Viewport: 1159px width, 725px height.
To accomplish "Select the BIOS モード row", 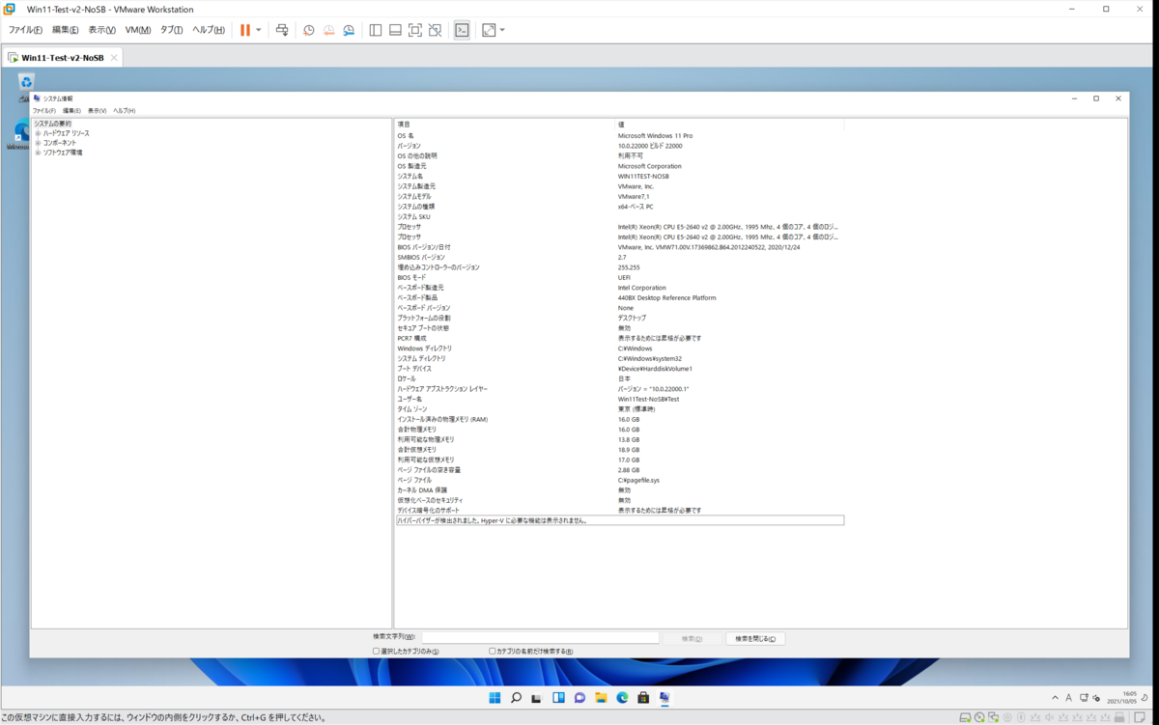I will coord(619,278).
